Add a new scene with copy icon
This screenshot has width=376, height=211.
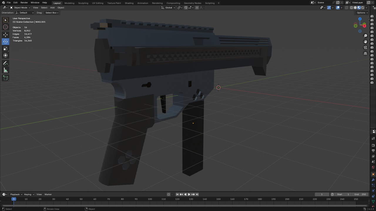pyautogui.click(x=338, y=3)
